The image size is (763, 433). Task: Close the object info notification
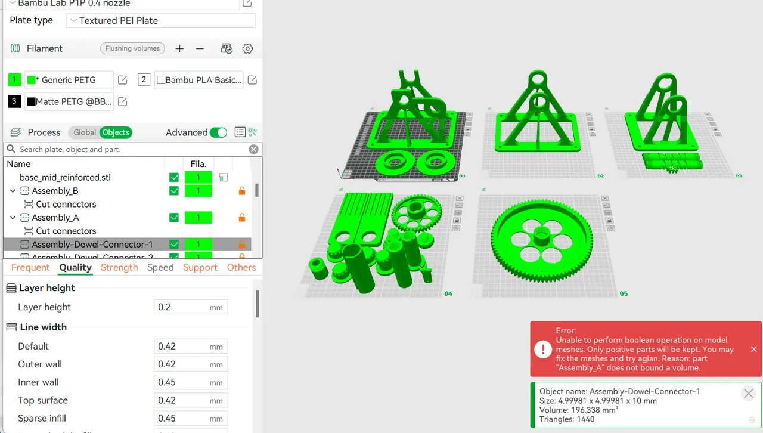pos(749,393)
